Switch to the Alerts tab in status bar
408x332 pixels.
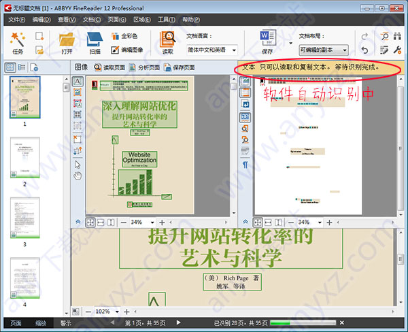click(x=65, y=323)
